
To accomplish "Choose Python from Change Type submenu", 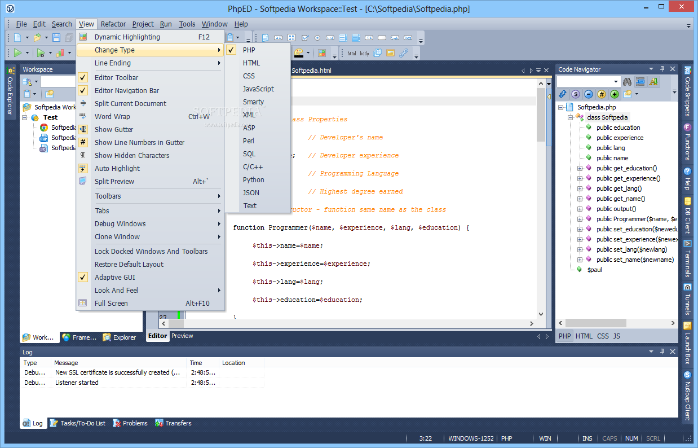I will [x=258, y=180].
